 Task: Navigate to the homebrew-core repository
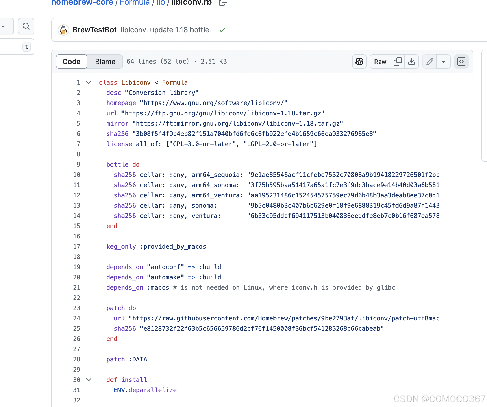tap(82, 3)
